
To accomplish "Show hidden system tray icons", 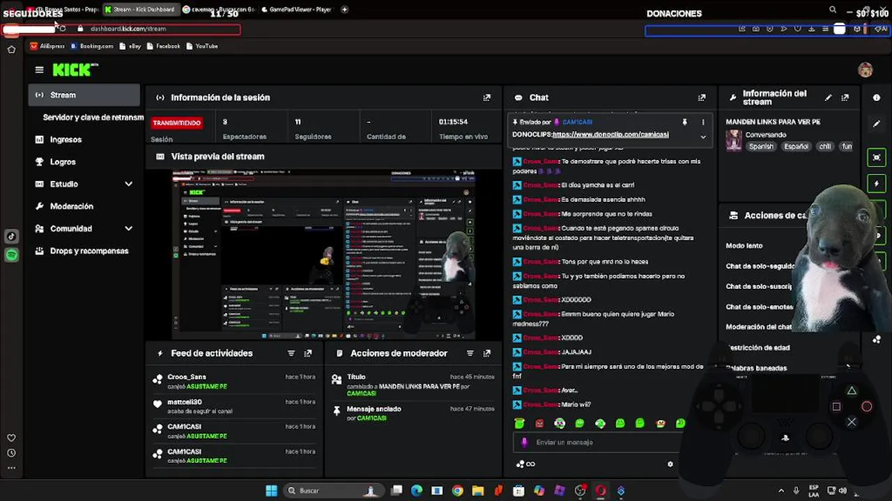I will pyautogui.click(x=780, y=491).
